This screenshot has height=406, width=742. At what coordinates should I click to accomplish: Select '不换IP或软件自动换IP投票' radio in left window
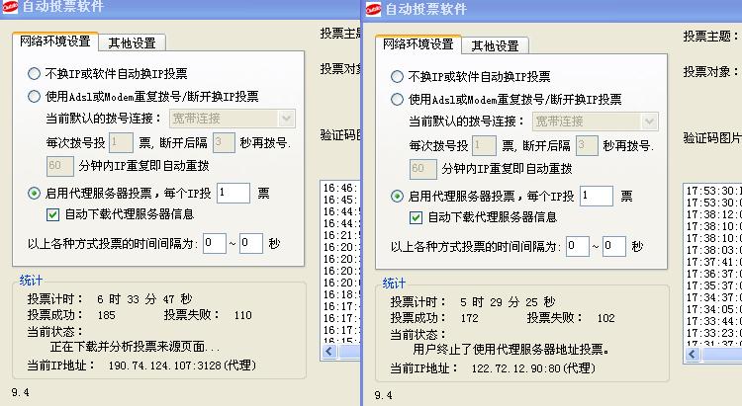(x=35, y=73)
